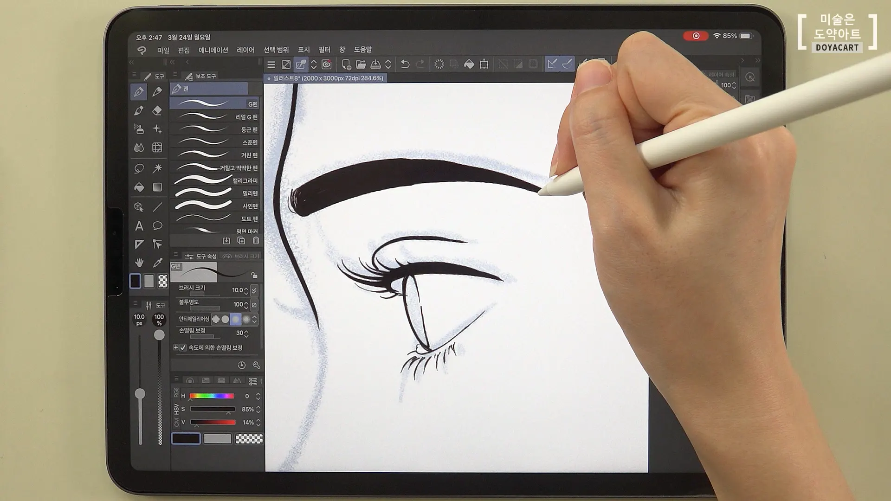Delete the sub tool with the trash icon

256,240
